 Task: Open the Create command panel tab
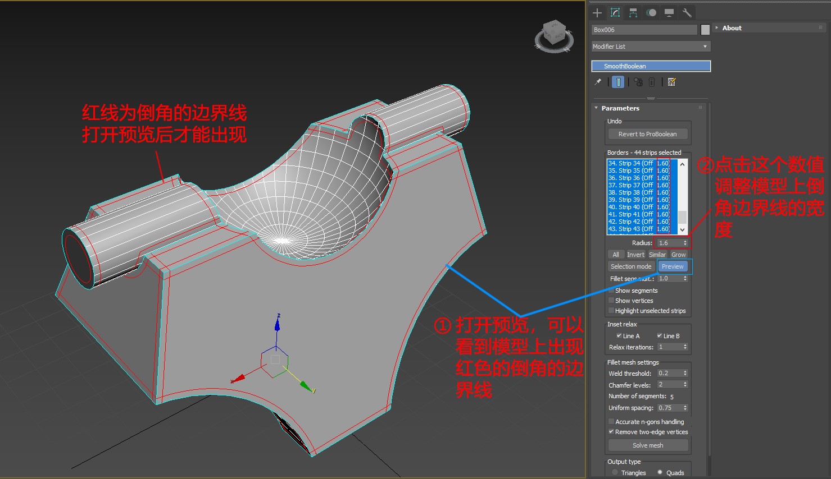coord(597,13)
